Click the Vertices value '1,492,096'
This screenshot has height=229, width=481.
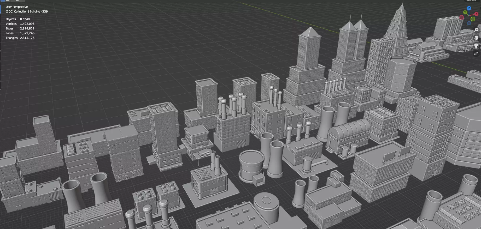pos(27,24)
